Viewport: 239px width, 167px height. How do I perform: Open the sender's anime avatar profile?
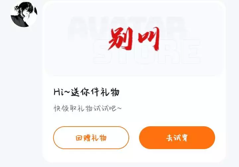[x=24, y=15]
